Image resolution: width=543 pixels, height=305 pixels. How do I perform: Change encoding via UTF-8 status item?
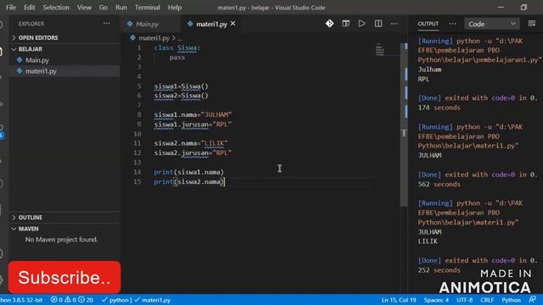click(x=464, y=300)
